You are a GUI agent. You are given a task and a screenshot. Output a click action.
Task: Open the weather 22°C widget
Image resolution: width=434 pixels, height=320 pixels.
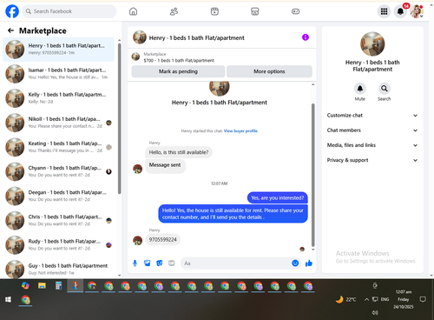(345, 299)
